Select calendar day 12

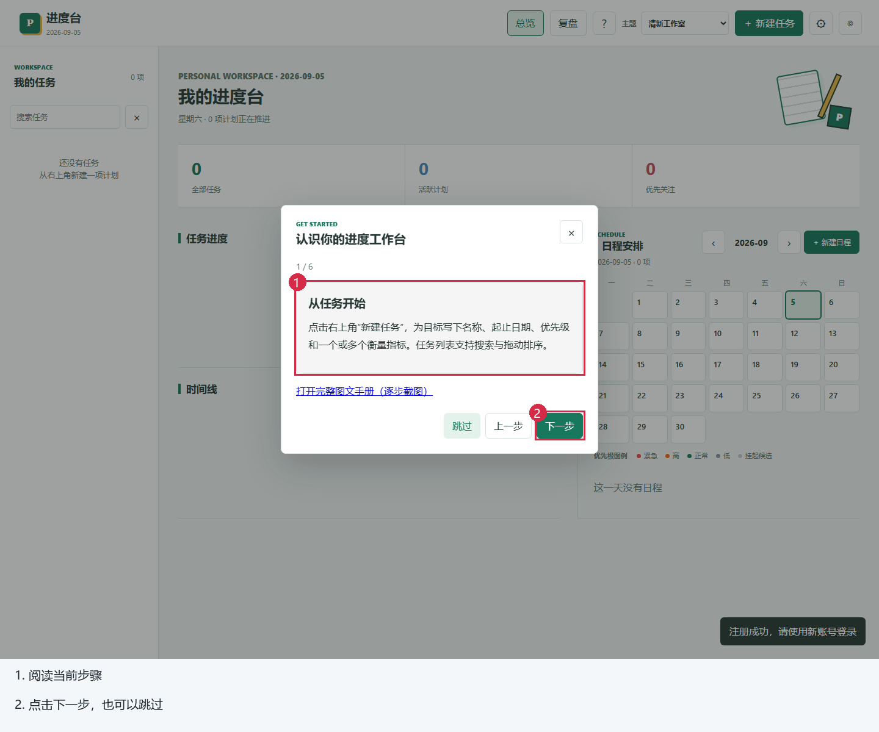(803, 336)
